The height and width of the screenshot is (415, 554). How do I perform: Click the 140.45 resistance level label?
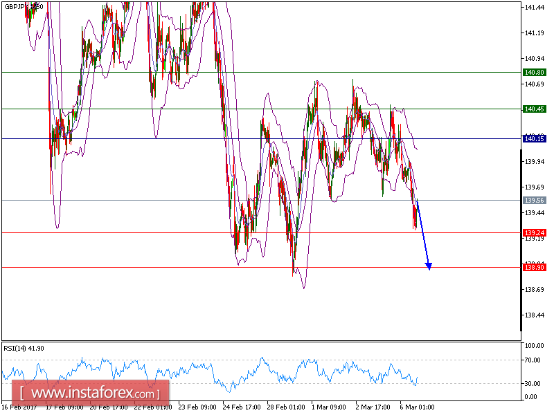(533, 108)
